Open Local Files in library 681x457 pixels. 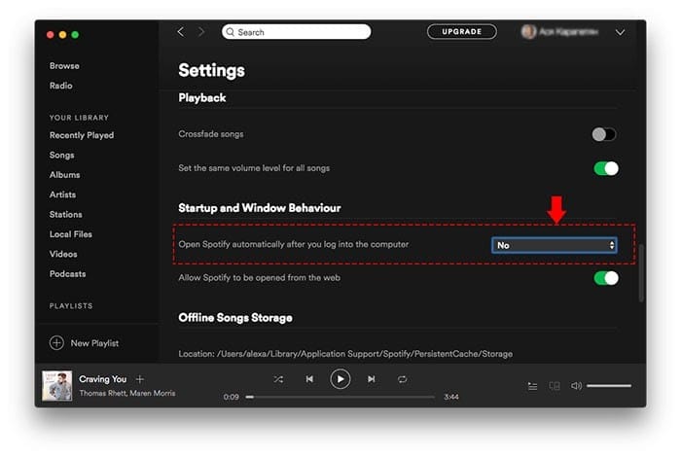tap(71, 234)
